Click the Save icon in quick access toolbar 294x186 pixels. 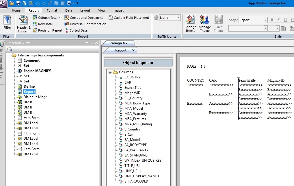tap(18, 3)
